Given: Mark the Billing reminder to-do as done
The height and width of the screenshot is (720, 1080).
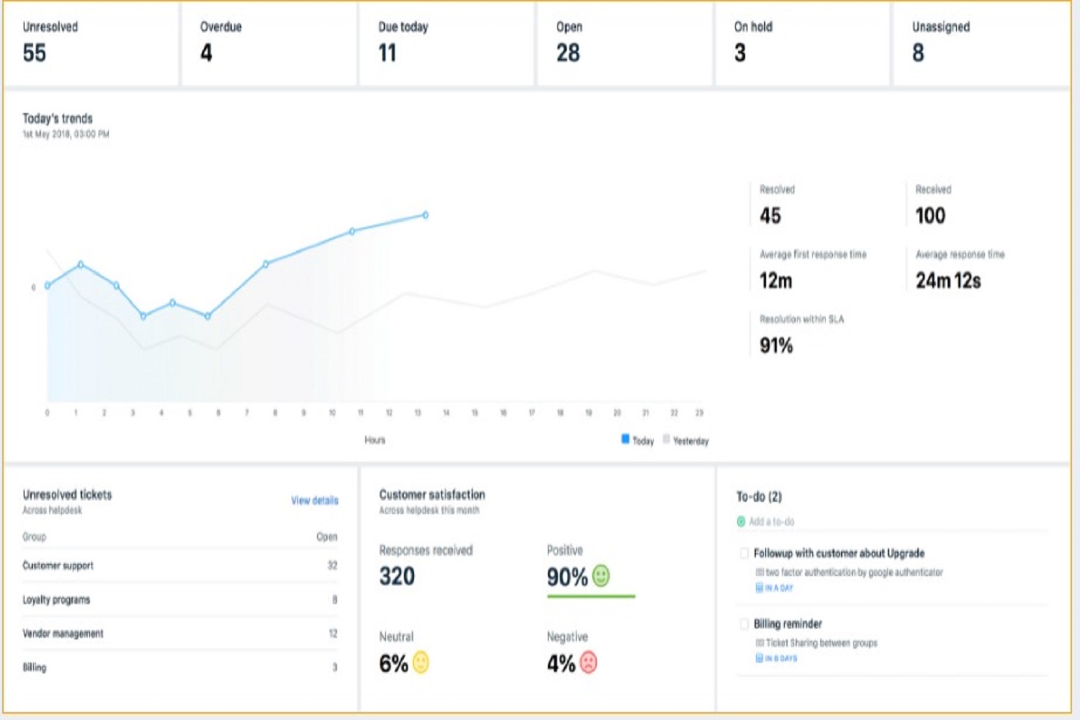Looking at the screenshot, I should click(744, 624).
